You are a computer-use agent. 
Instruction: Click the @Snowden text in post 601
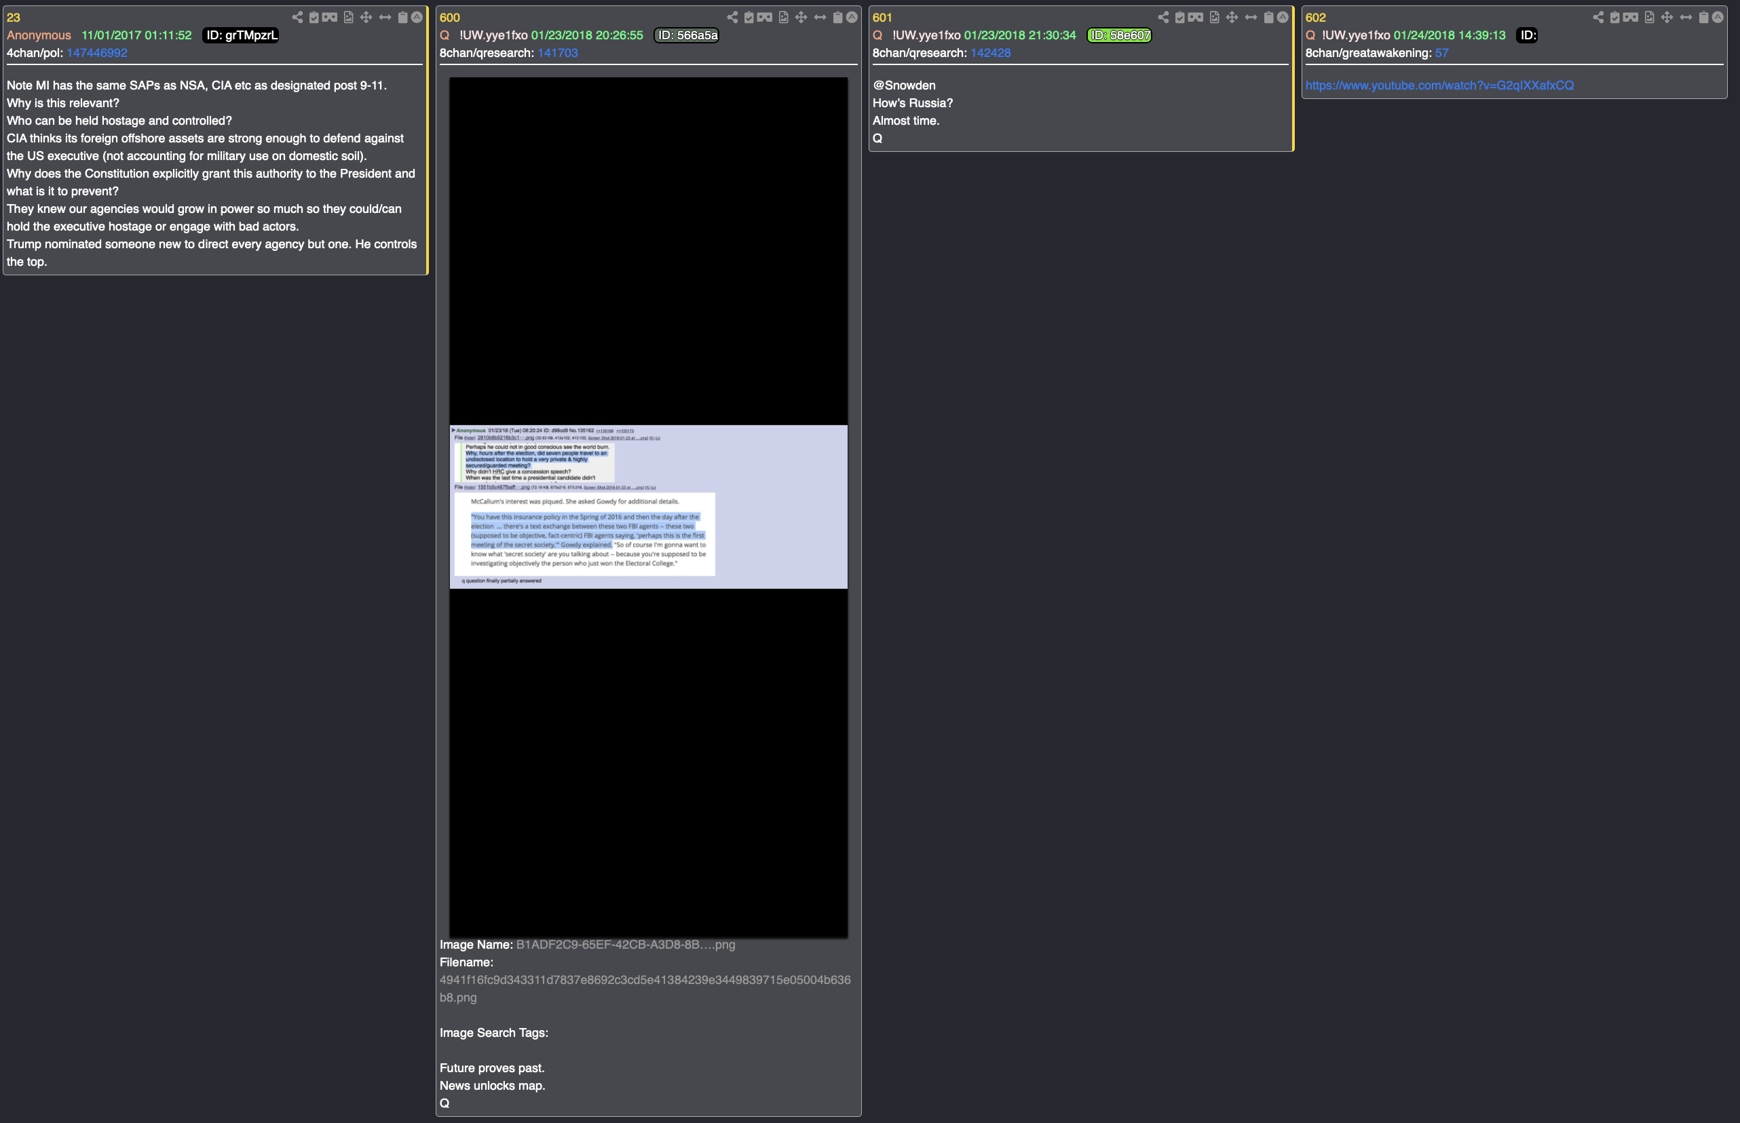904,85
